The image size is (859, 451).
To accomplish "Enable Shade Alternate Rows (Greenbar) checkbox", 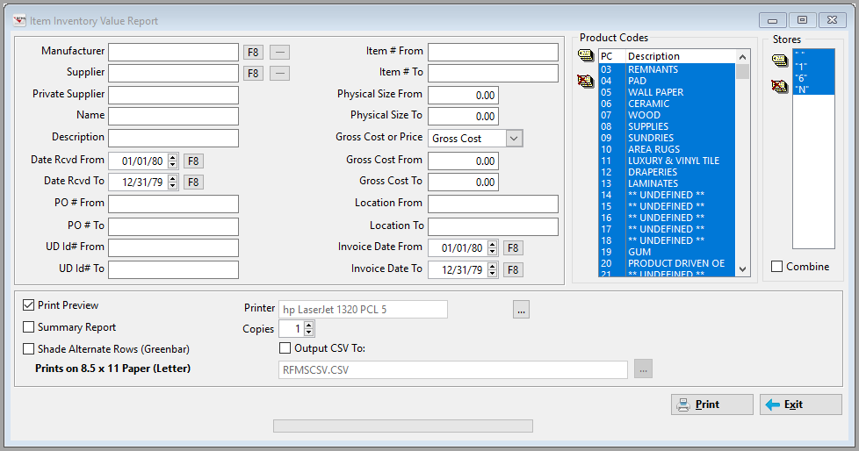I will (28, 348).
